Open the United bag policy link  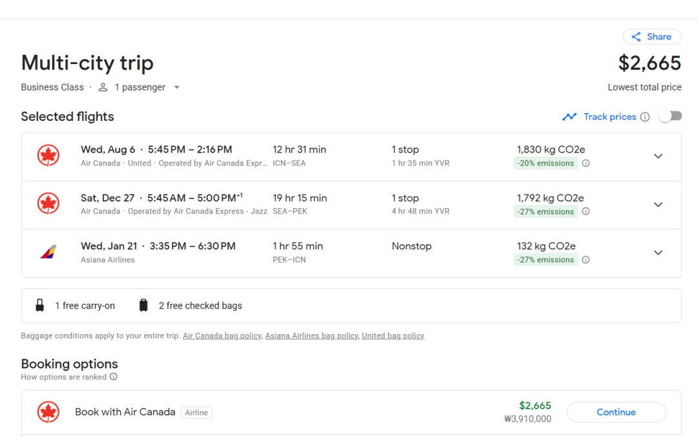[393, 336]
